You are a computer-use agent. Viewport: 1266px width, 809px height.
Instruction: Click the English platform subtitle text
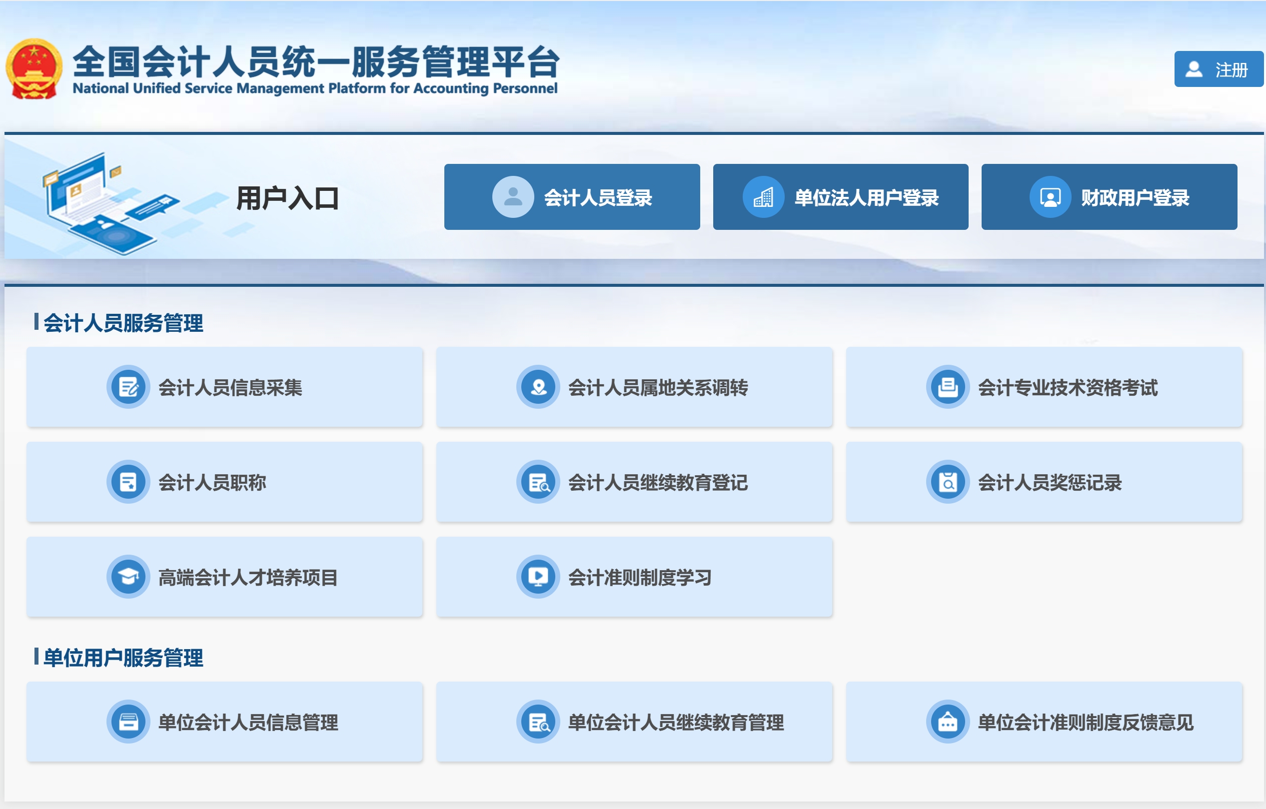pyautogui.click(x=315, y=88)
